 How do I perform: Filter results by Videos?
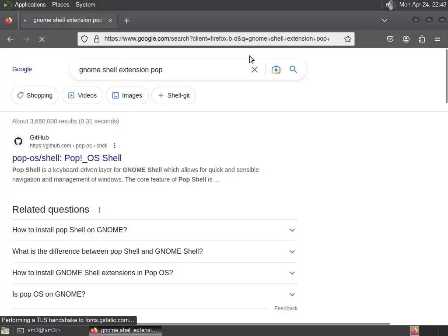pos(82,95)
